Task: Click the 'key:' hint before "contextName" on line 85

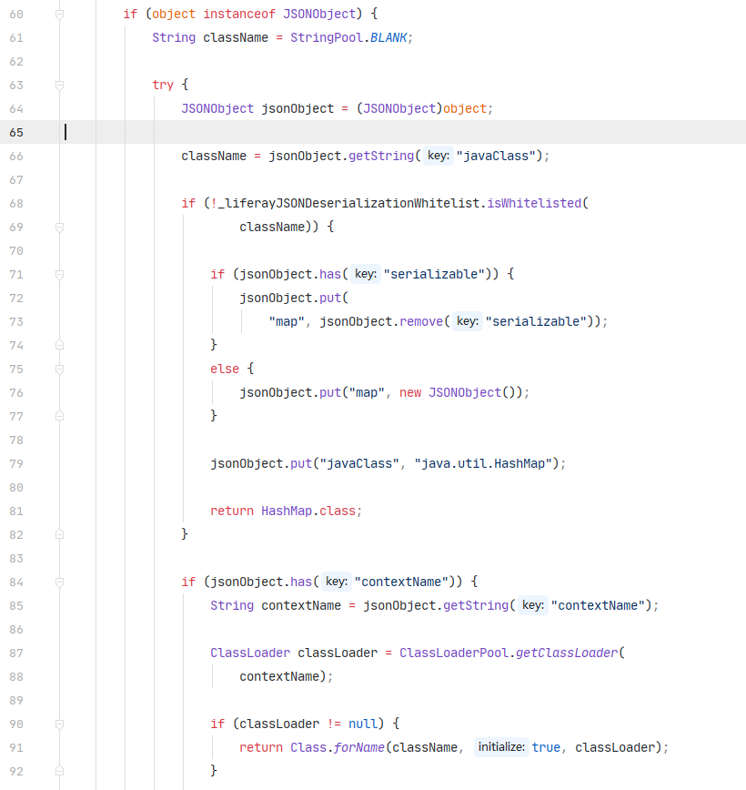Action: tap(533, 606)
